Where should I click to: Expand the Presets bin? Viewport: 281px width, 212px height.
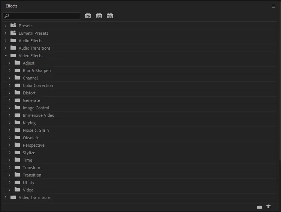6,26
